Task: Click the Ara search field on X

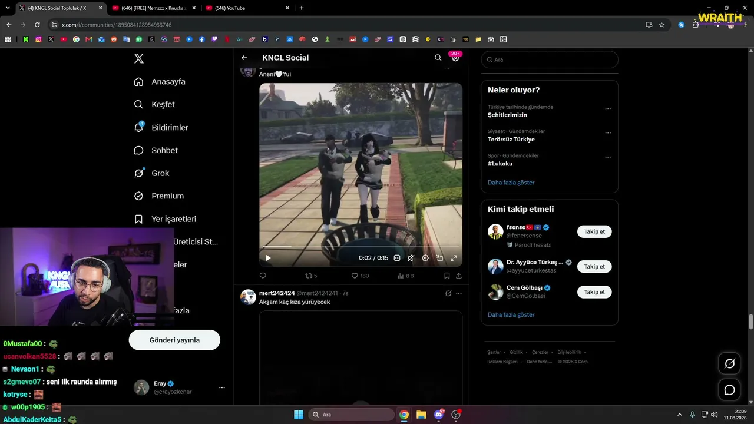Action: click(550, 59)
